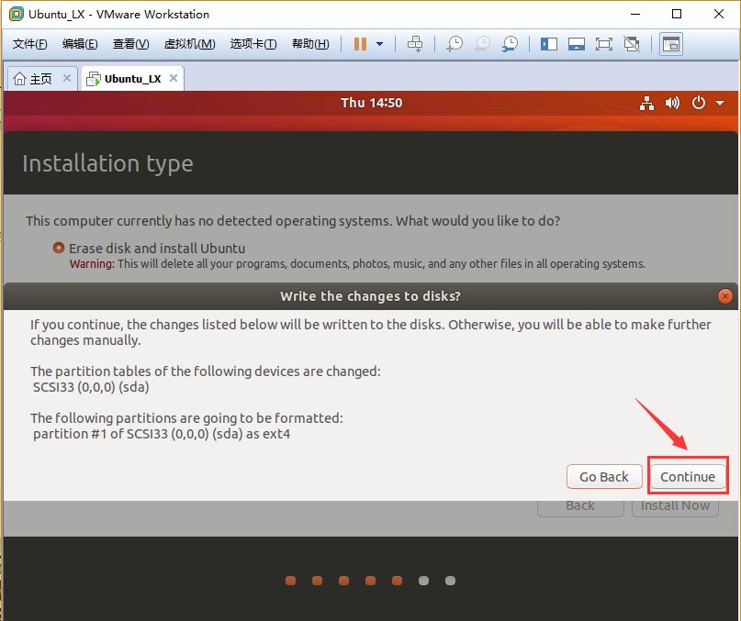Close the Write changes dialog
Viewport: 741px width, 621px height.
[x=725, y=296]
